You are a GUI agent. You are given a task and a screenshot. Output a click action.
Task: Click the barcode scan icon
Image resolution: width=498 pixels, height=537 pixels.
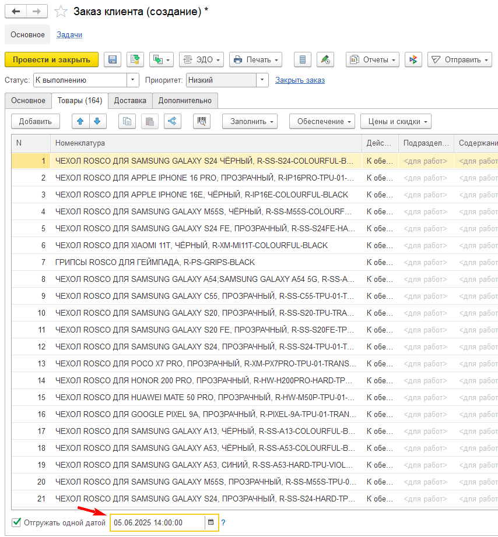[202, 121]
